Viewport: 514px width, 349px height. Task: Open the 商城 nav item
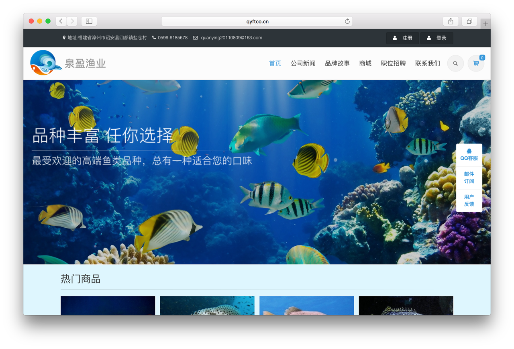click(365, 63)
